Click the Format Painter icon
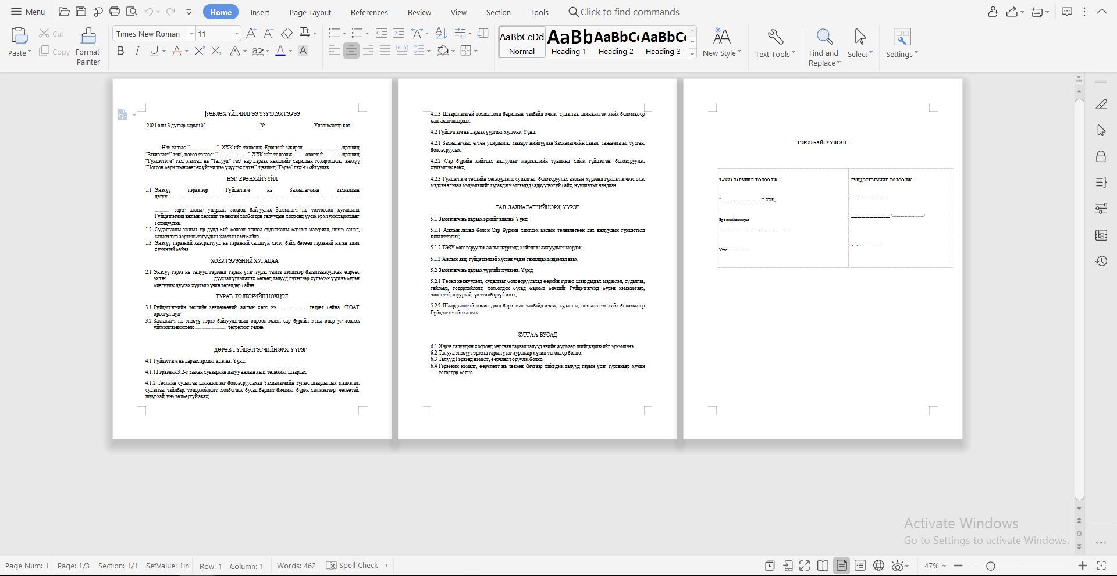This screenshot has height=576, width=1117. point(88,37)
